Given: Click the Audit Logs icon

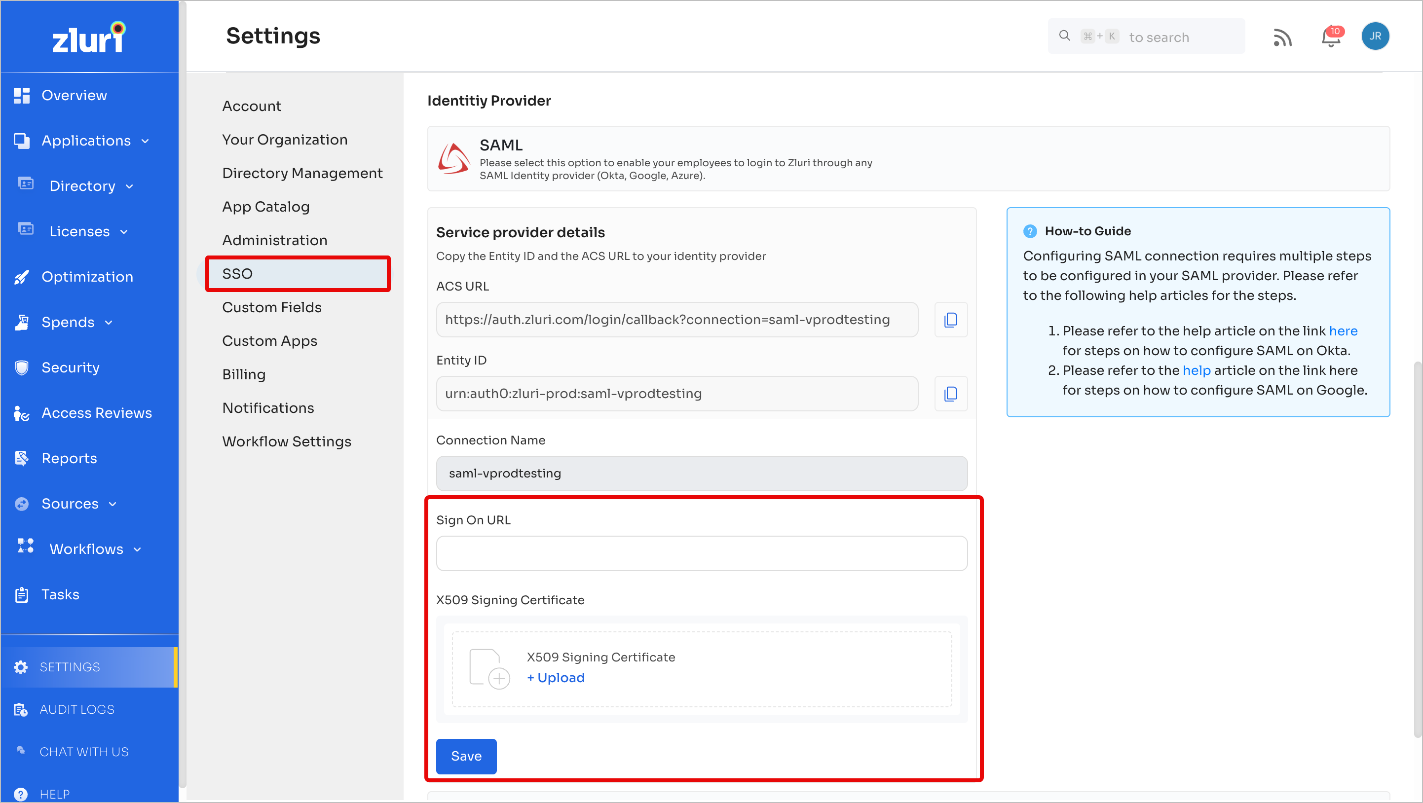Looking at the screenshot, I should [21, 710].
